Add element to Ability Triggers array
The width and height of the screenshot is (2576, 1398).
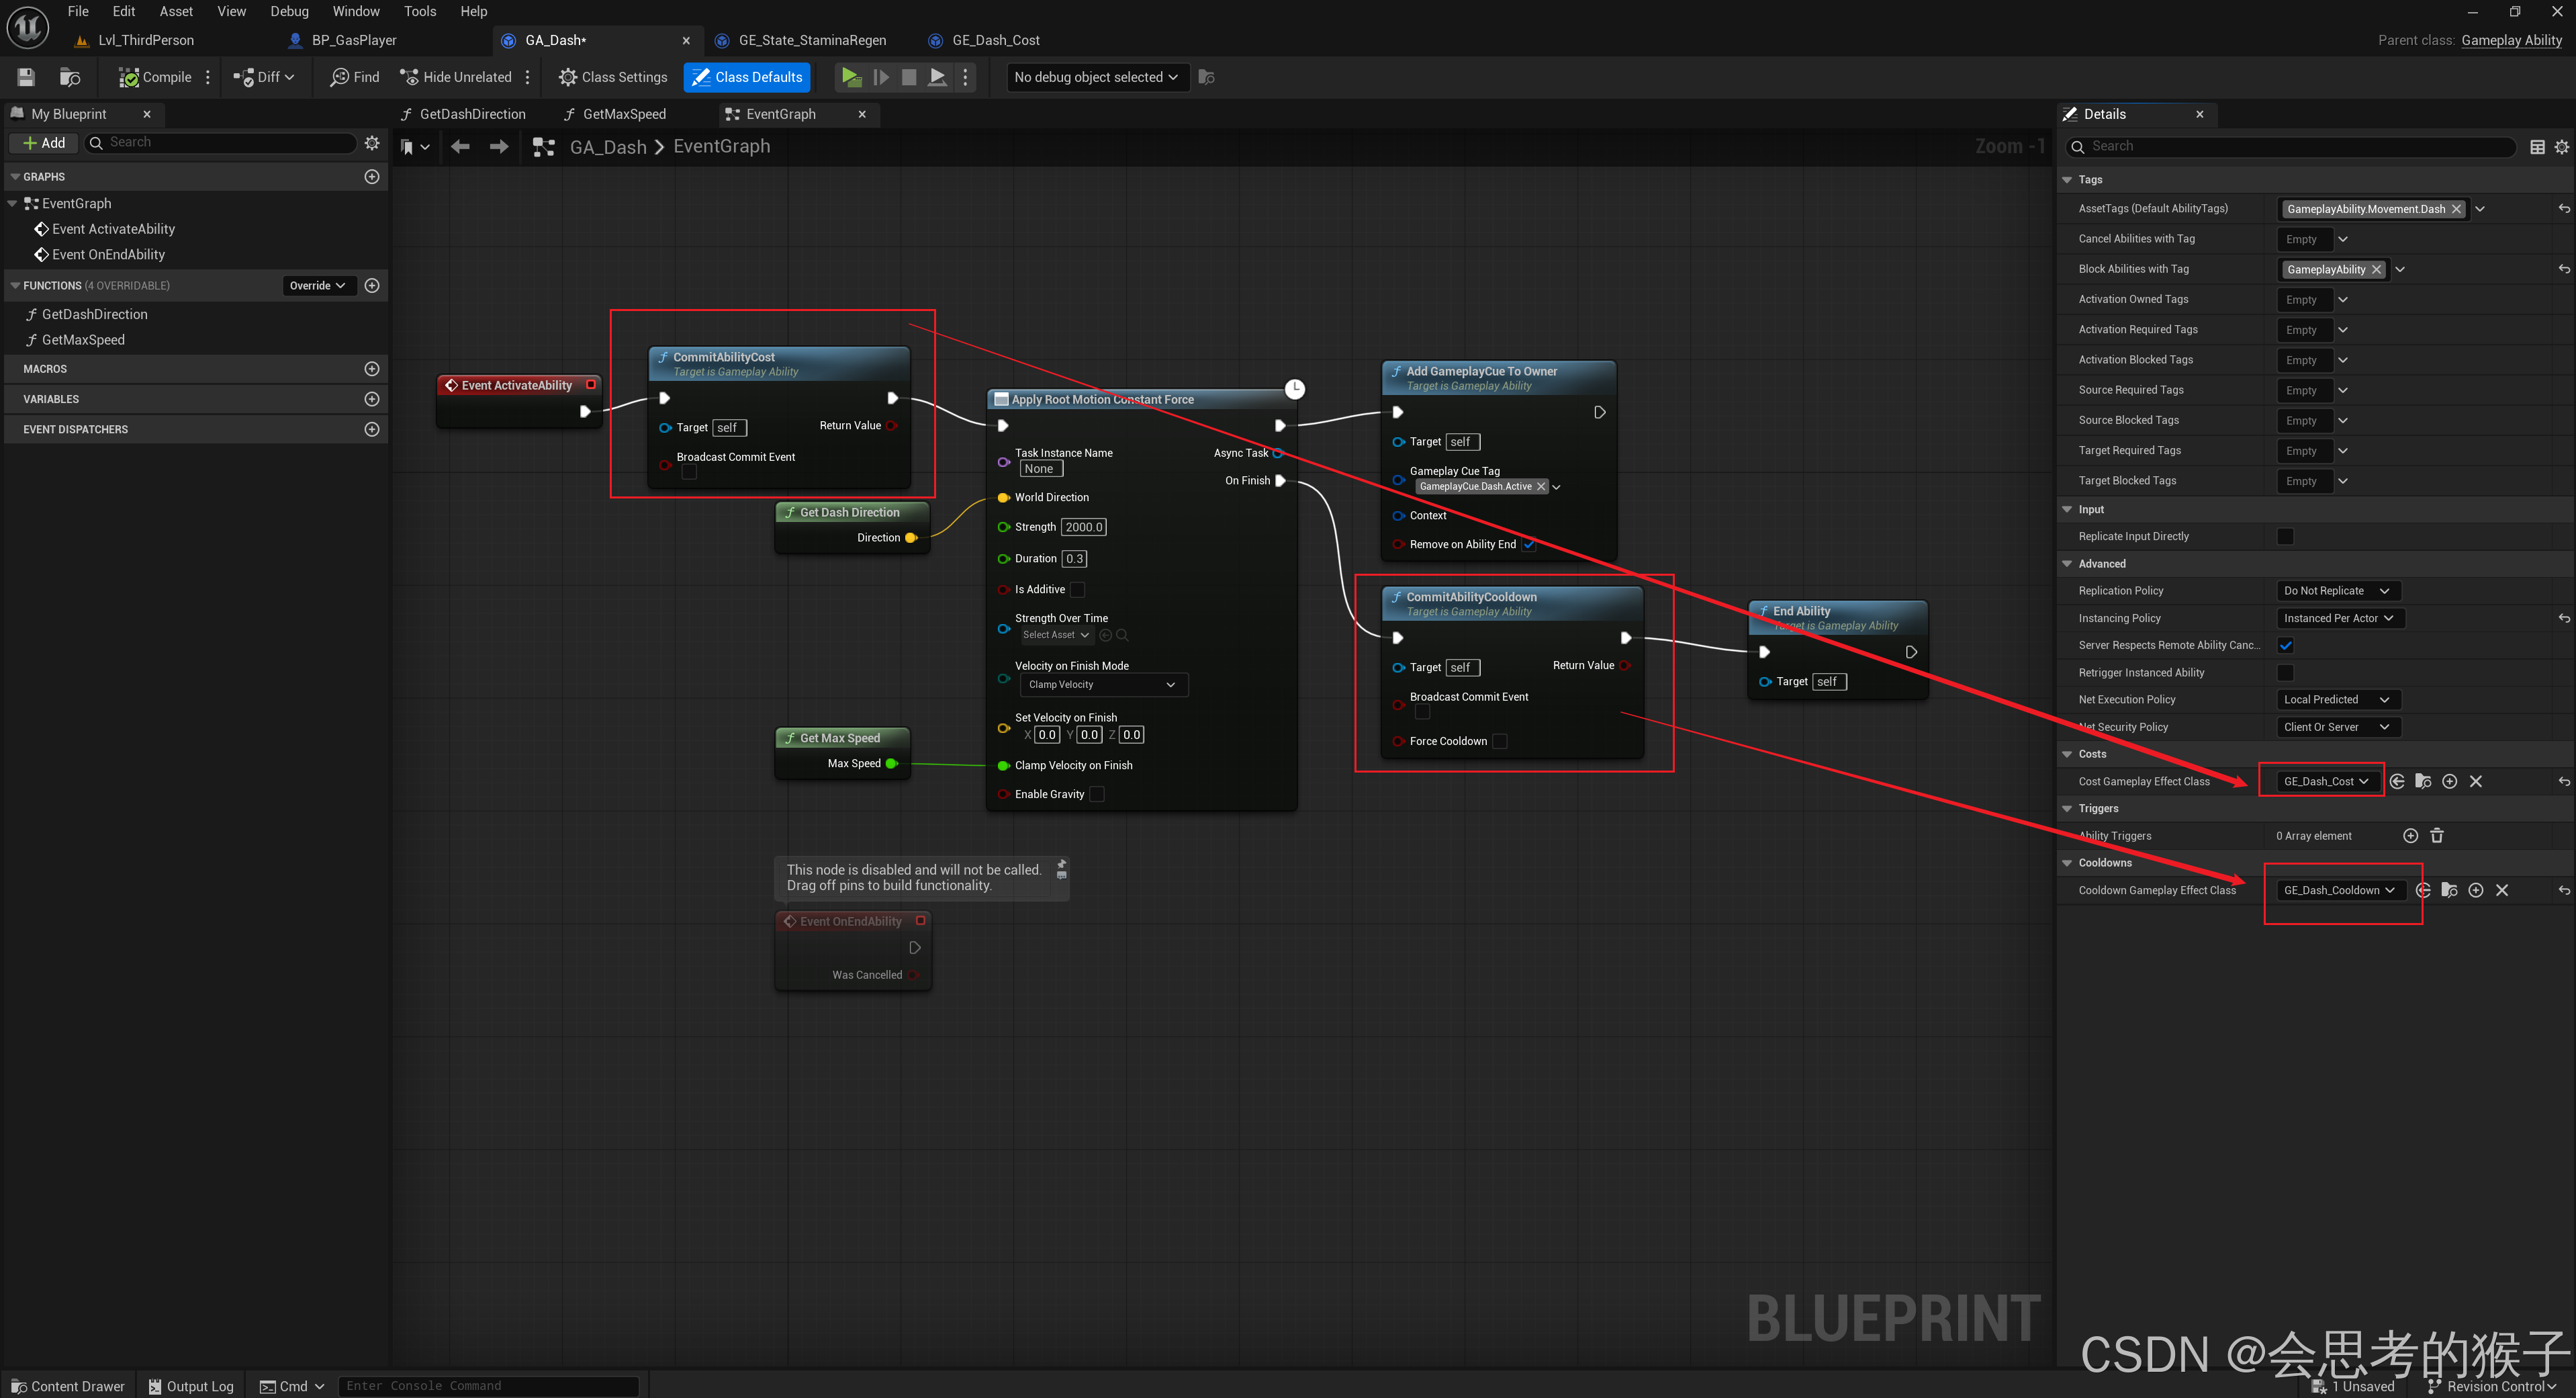[2410, 836]
